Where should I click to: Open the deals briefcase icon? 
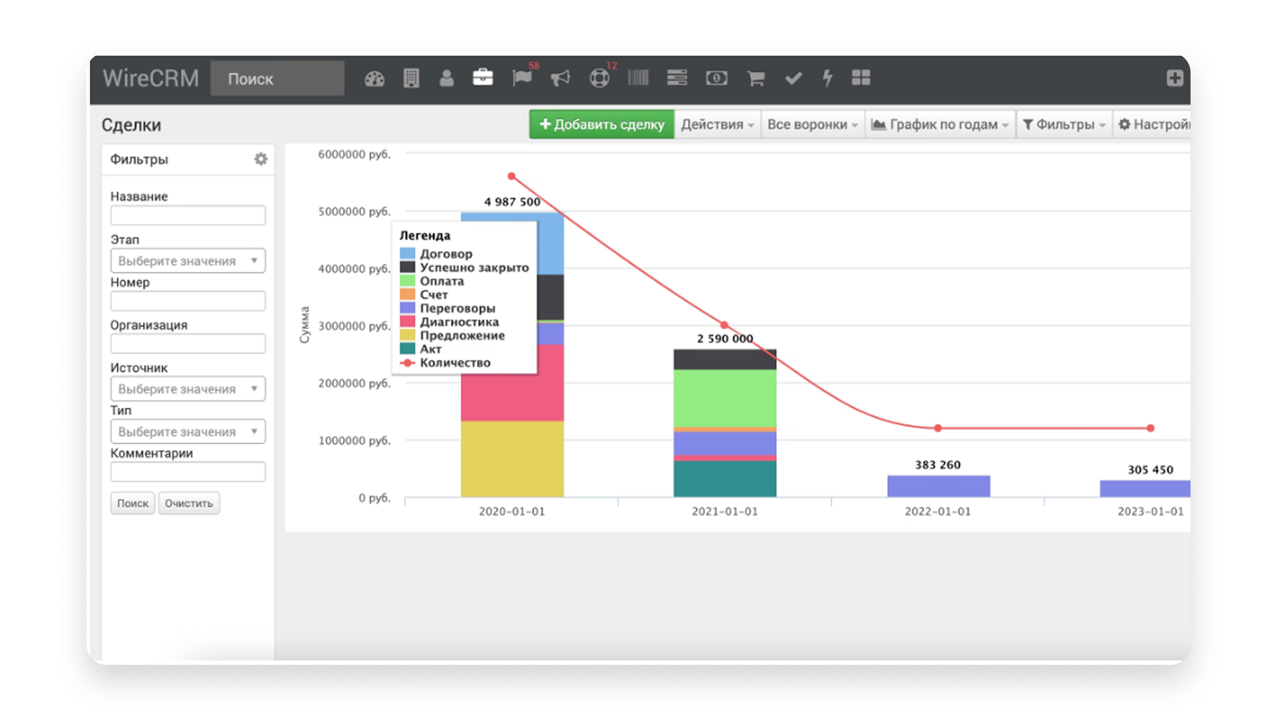coord(483,78)
